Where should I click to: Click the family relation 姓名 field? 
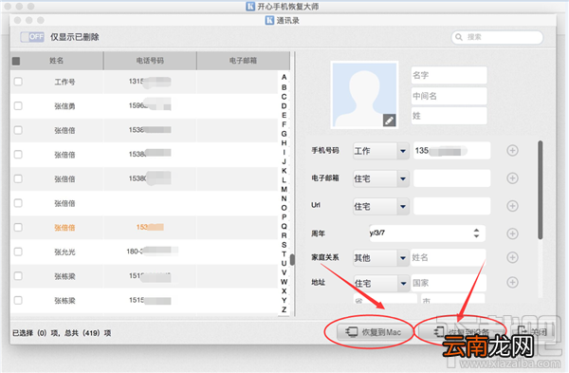pyautogui.click(x=449, y=257)
